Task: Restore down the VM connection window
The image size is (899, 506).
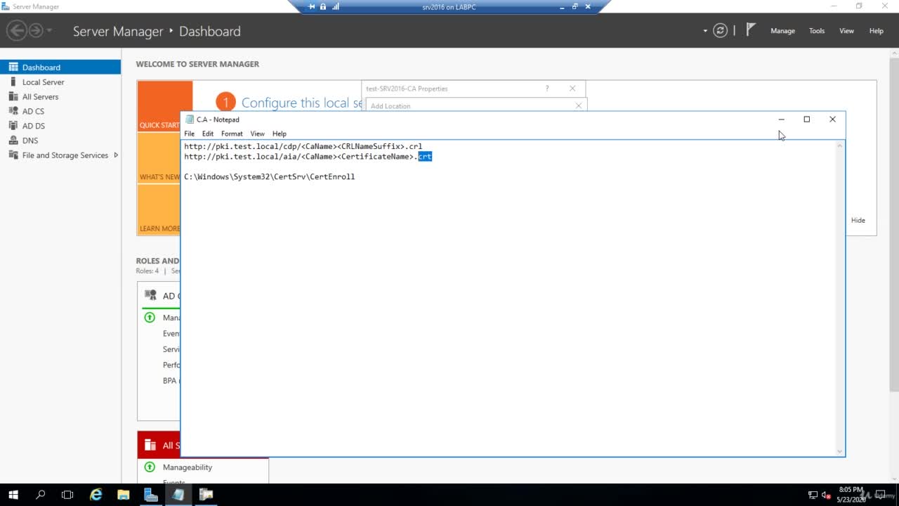Action: (575, 6)
